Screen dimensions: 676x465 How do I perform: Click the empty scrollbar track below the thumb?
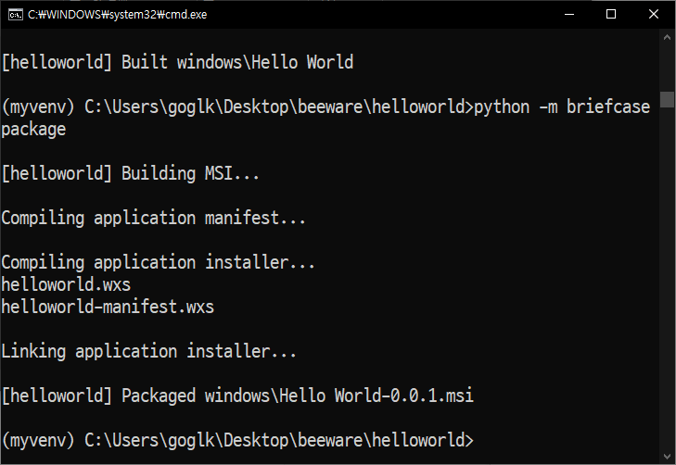click(x=667, y=278)
